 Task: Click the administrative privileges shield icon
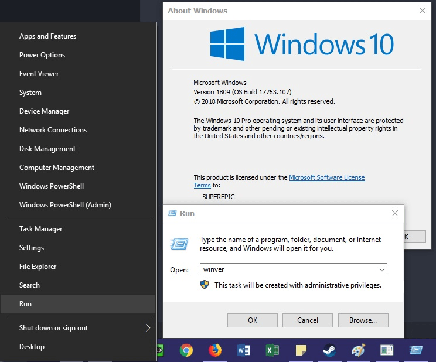[x=205, y=285]
